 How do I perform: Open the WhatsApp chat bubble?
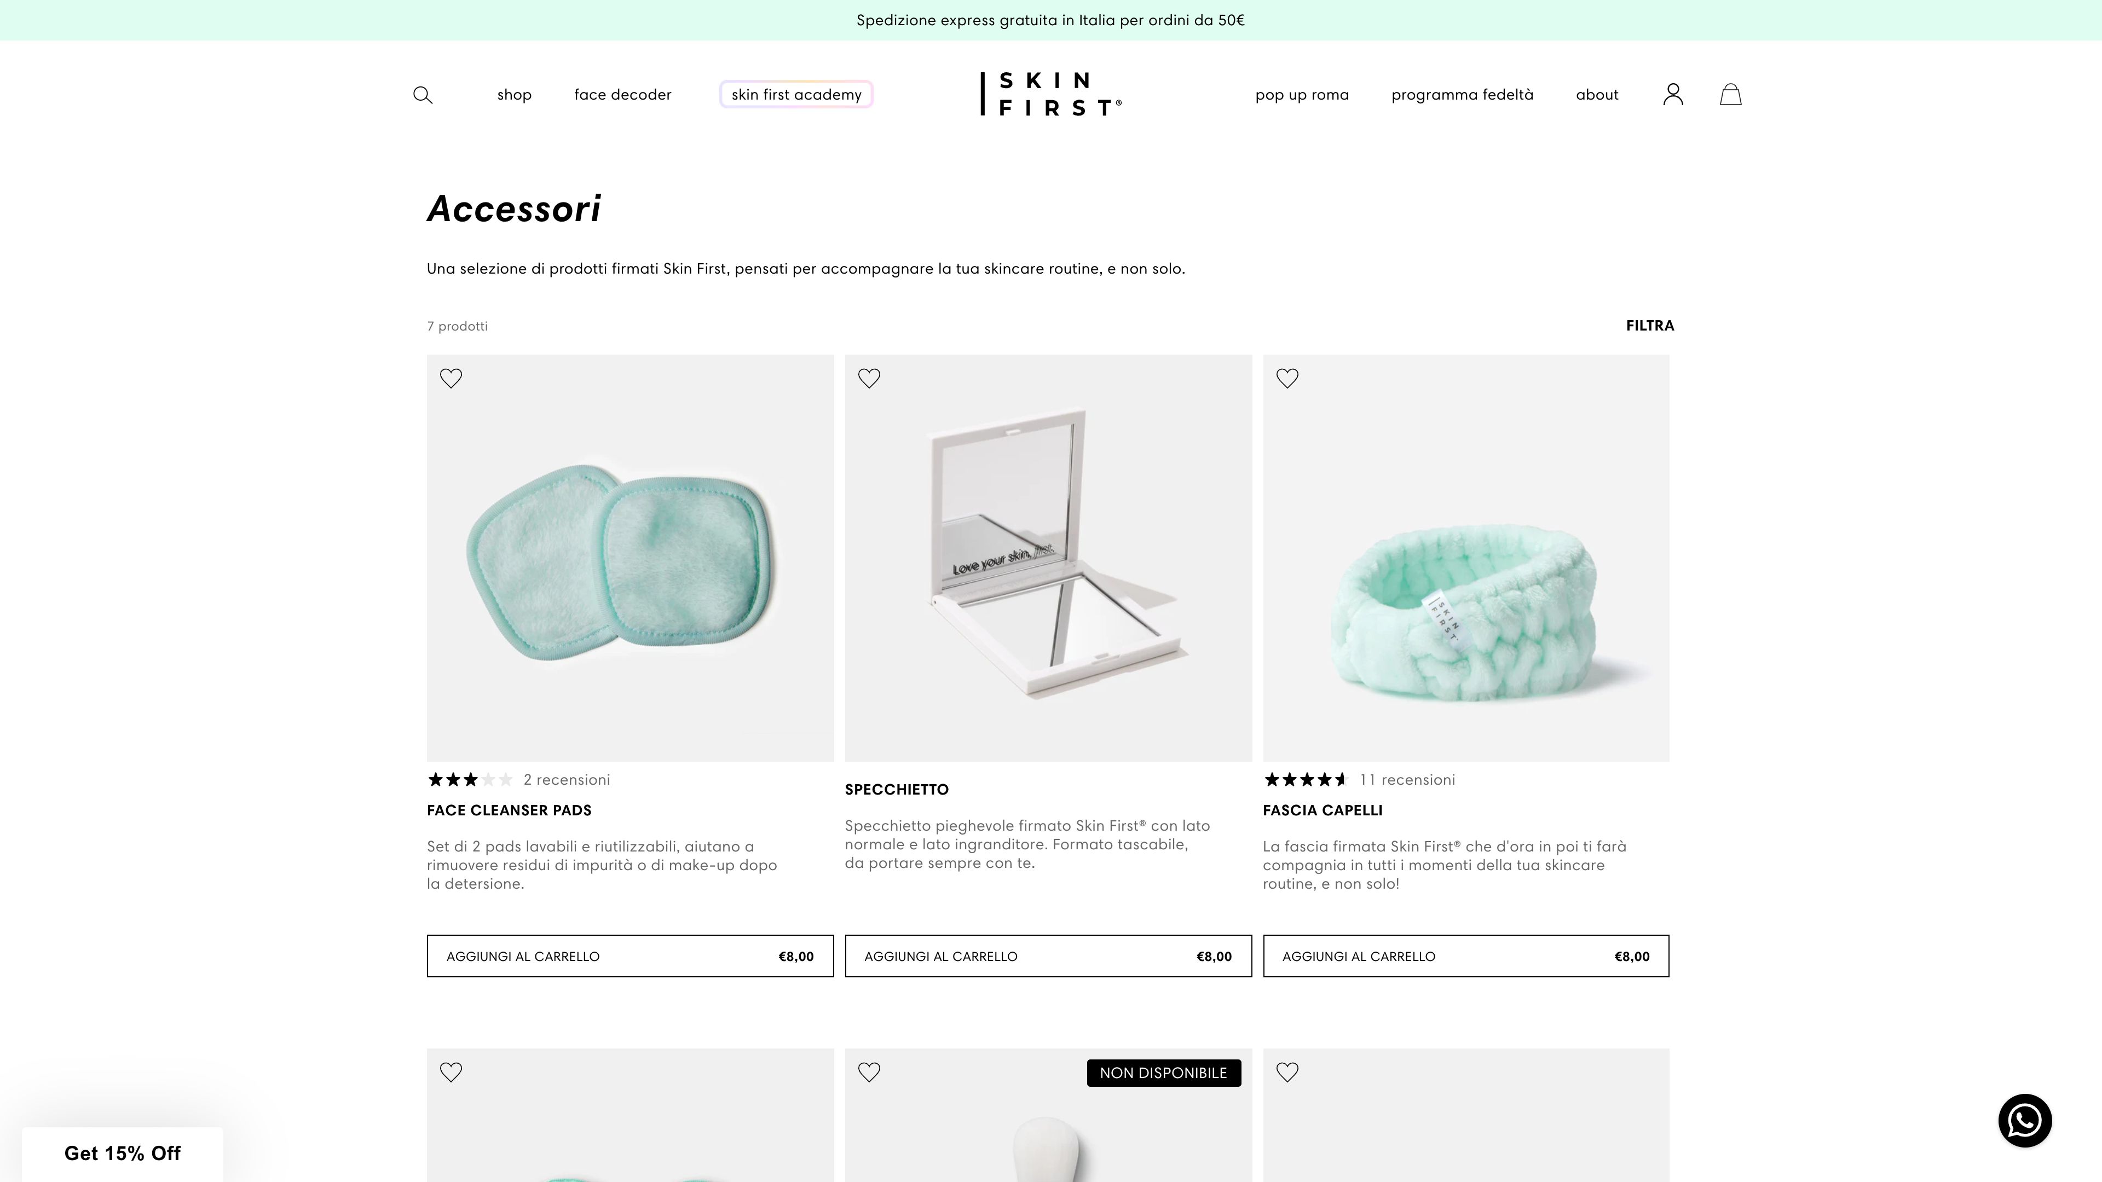(x=2024, y=1121)
